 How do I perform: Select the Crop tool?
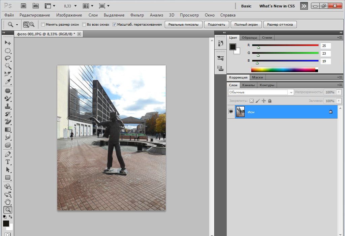coord(8,74)
